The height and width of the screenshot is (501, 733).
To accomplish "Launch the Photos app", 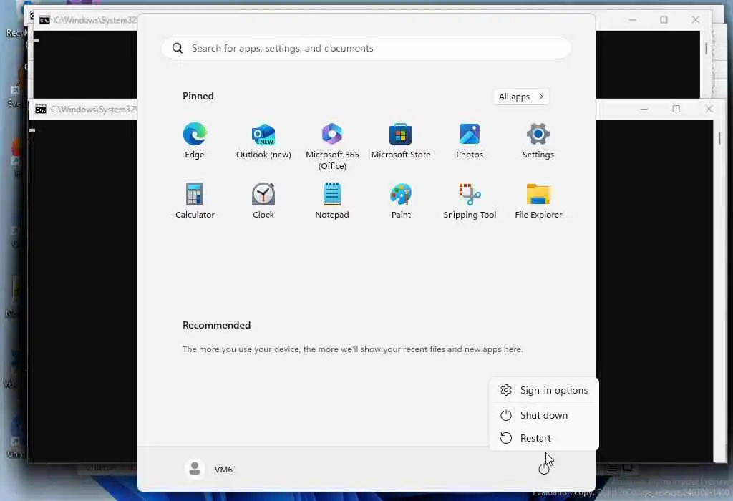I will pos(470,140).
